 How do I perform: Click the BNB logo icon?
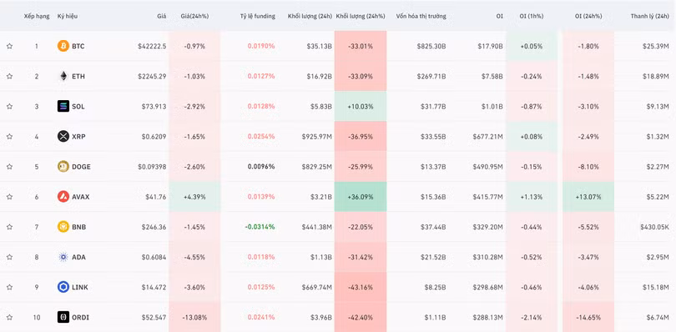[x=63, y=227]
